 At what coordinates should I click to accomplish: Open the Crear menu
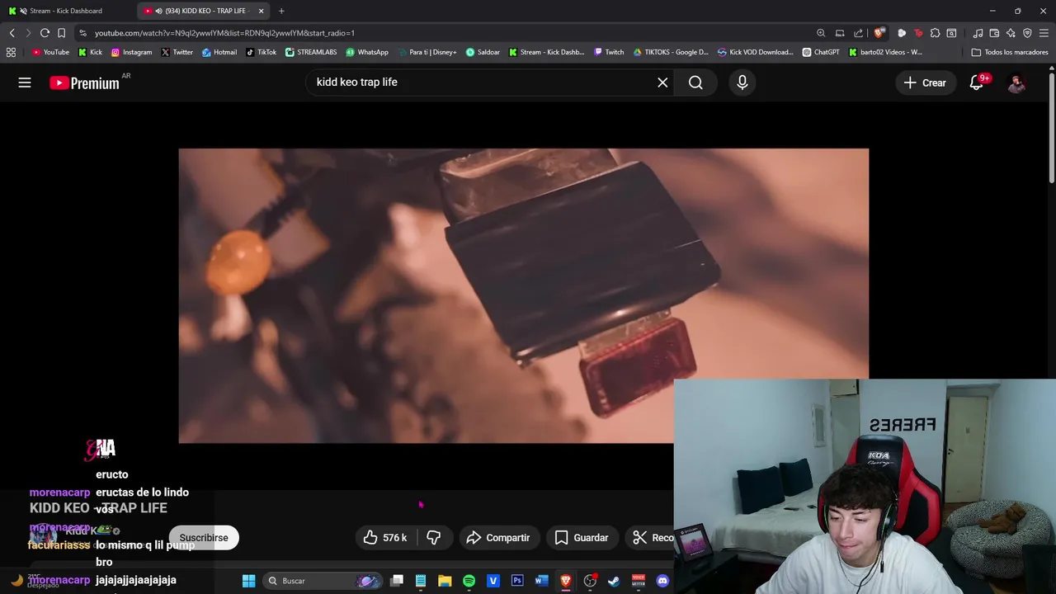click(925, 82)
